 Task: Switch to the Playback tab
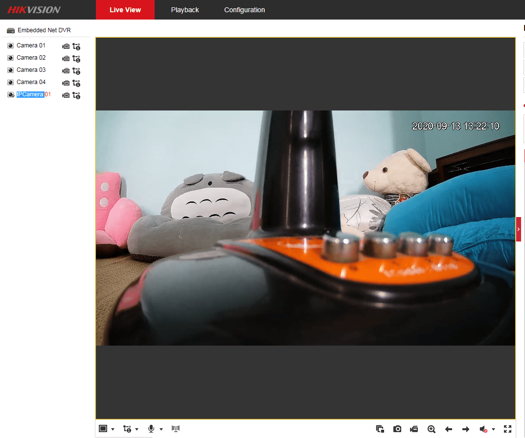(x=185, y=10)
